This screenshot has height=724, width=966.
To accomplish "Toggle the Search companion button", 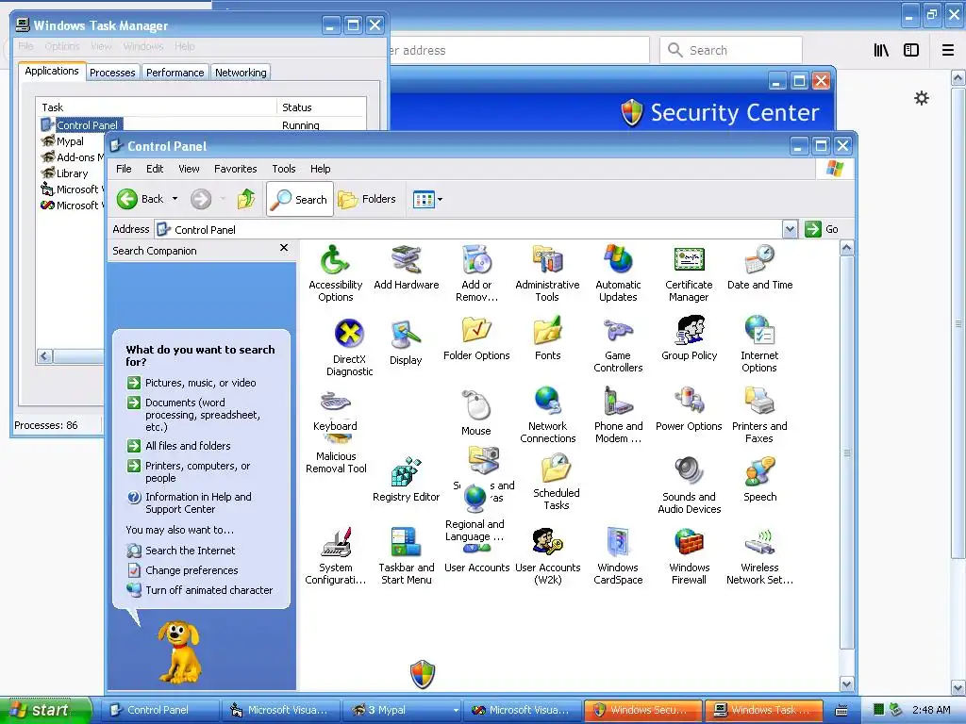I will [300, 199].
